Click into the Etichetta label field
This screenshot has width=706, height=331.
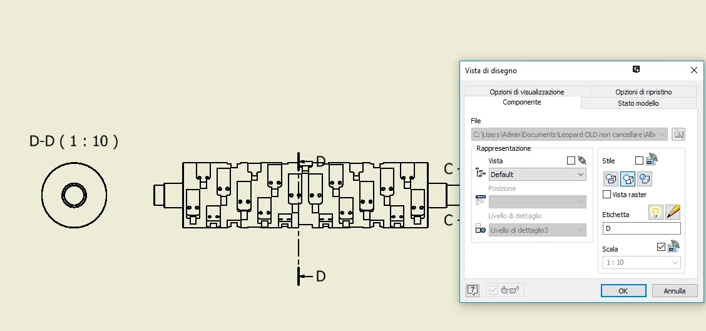[641, 228]
